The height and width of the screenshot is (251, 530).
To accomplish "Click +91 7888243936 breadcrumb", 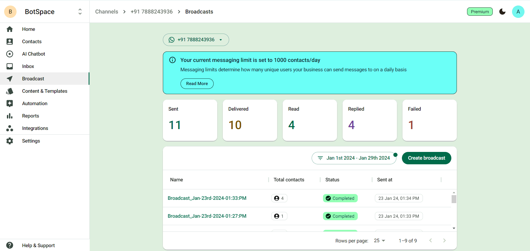I will pyautogui.click(x=152, y=12).
